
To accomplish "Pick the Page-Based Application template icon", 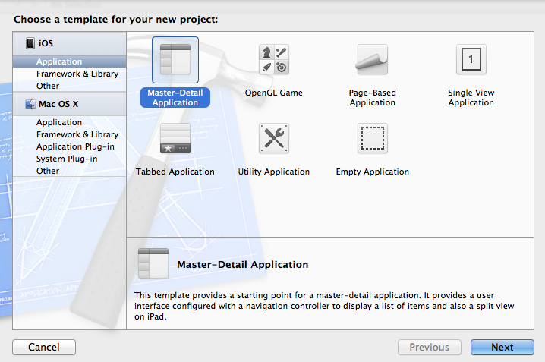I will tap(372, 59).
